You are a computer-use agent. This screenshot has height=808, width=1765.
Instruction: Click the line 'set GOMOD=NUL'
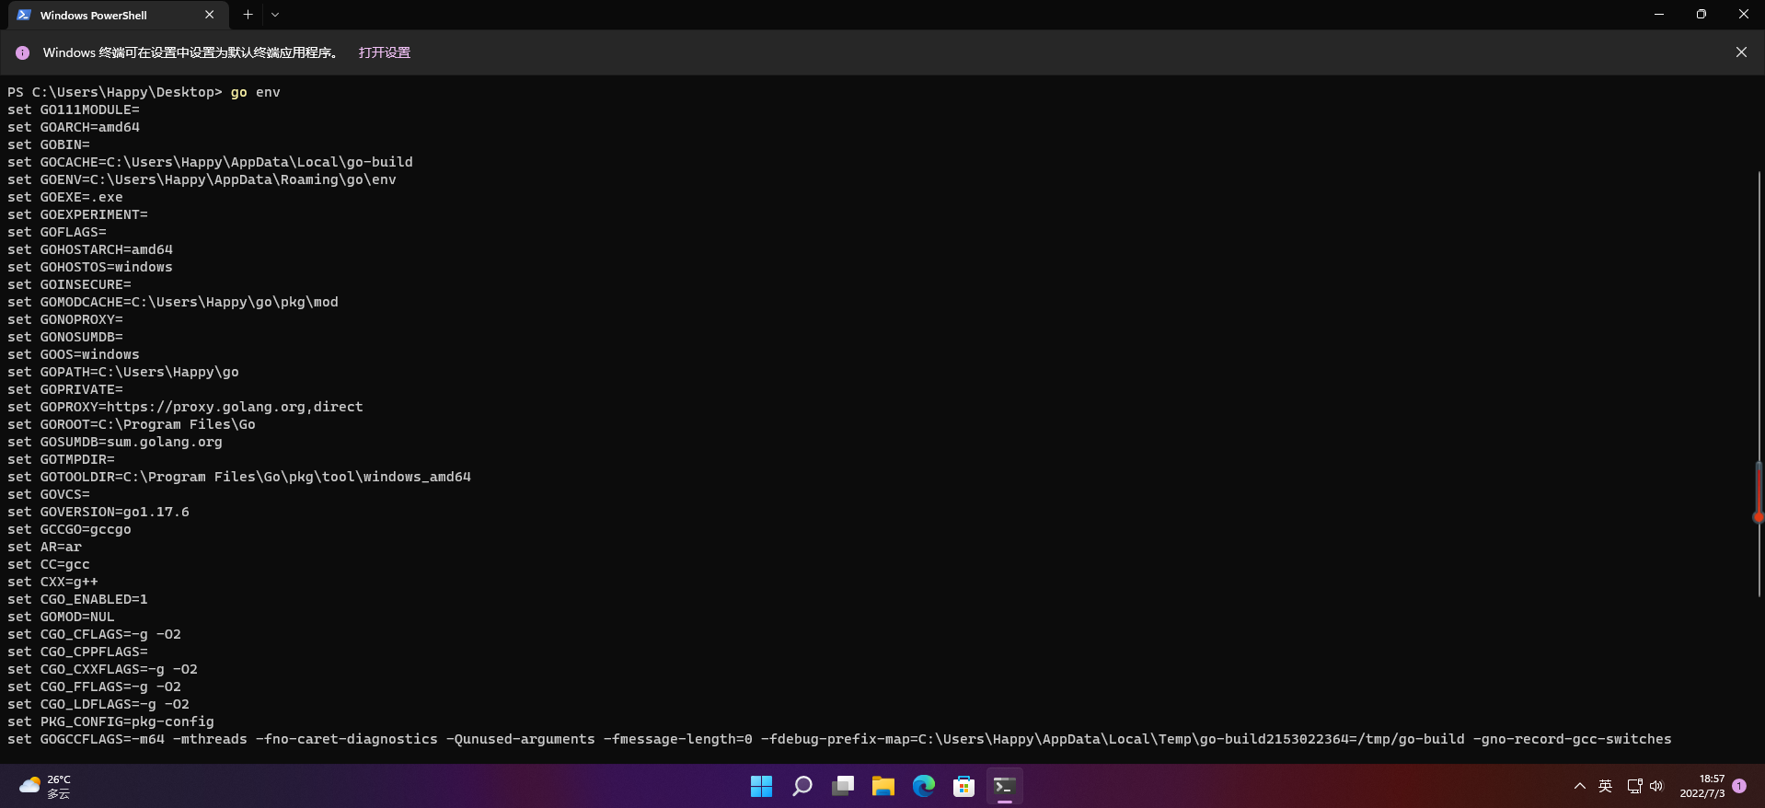click(61, 617)
